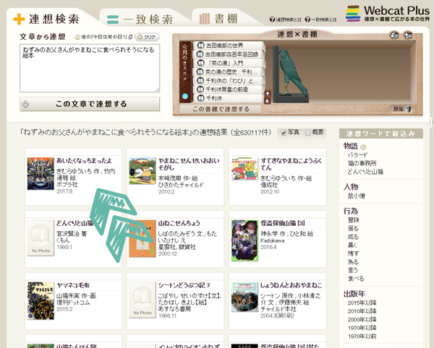Image resolution: width=434 pixels, height=348 pixels.
Task: Move shelf list down with the down arrow
Action: click(268, 101)
